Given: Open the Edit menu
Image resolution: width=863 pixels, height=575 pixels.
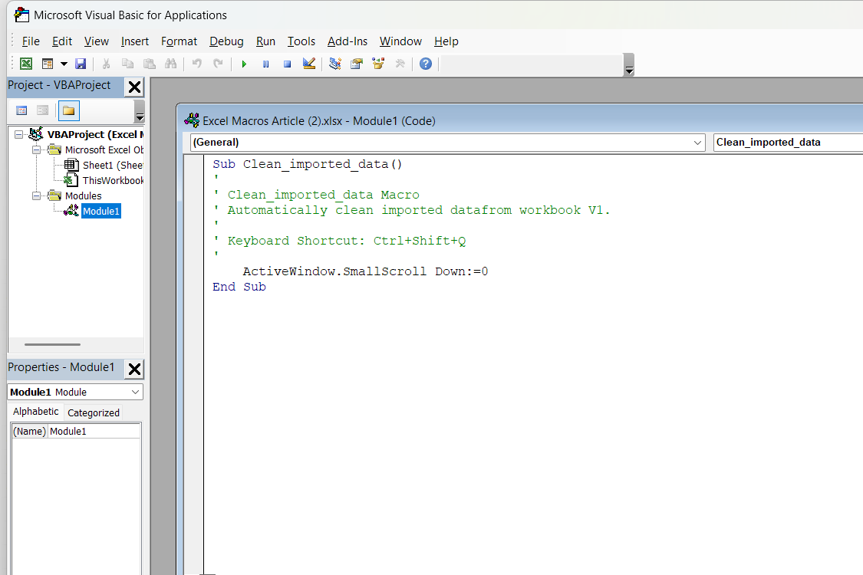Looking at the screenshot, I should (62, 41).
